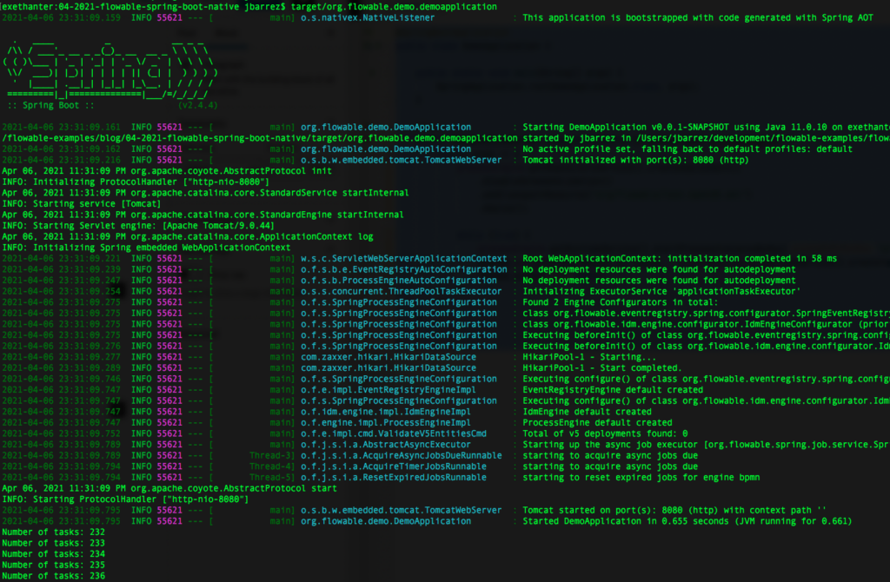The width and height of the screenshot is (890, 582).
Task: Click 'Number of tasks: 232' line
Action: click(53, 532)
